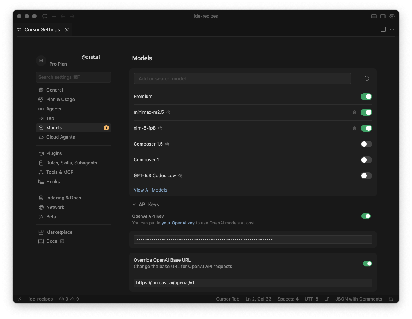This screenshot has height=319, width=412.
Task: Collapse the API Keys section
Action: [x=146, y=204]
